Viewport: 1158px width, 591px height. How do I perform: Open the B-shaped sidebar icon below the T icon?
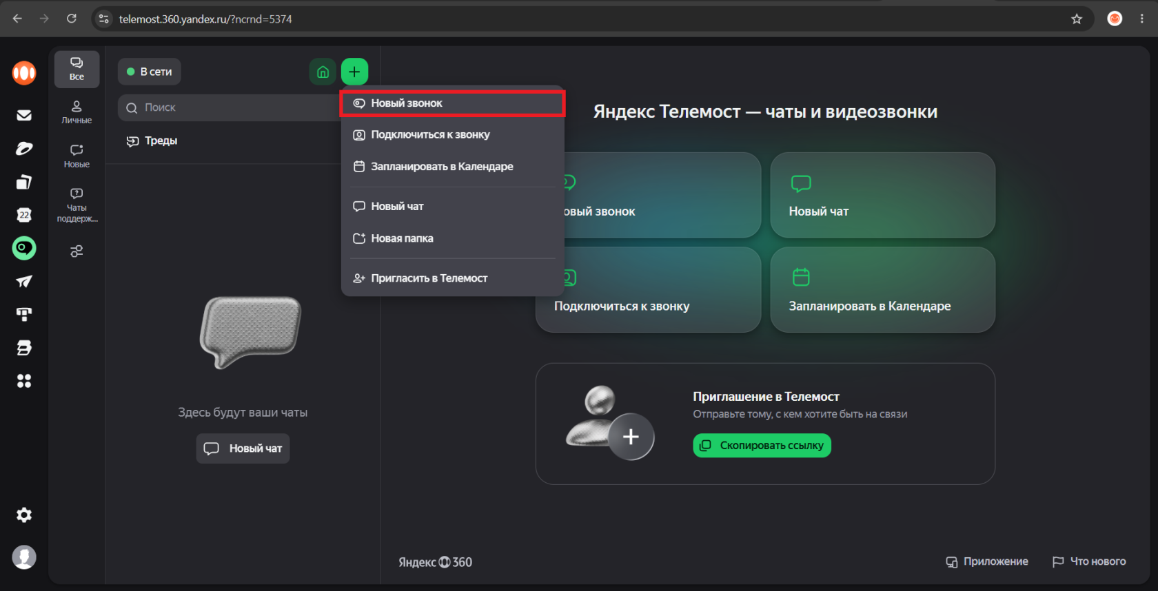click(x=24, y=348)
